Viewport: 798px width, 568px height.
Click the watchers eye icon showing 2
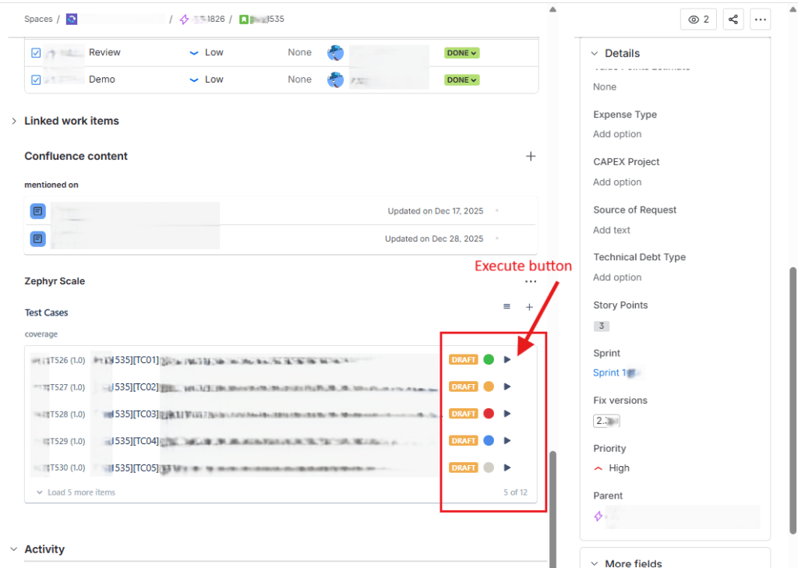698,19
